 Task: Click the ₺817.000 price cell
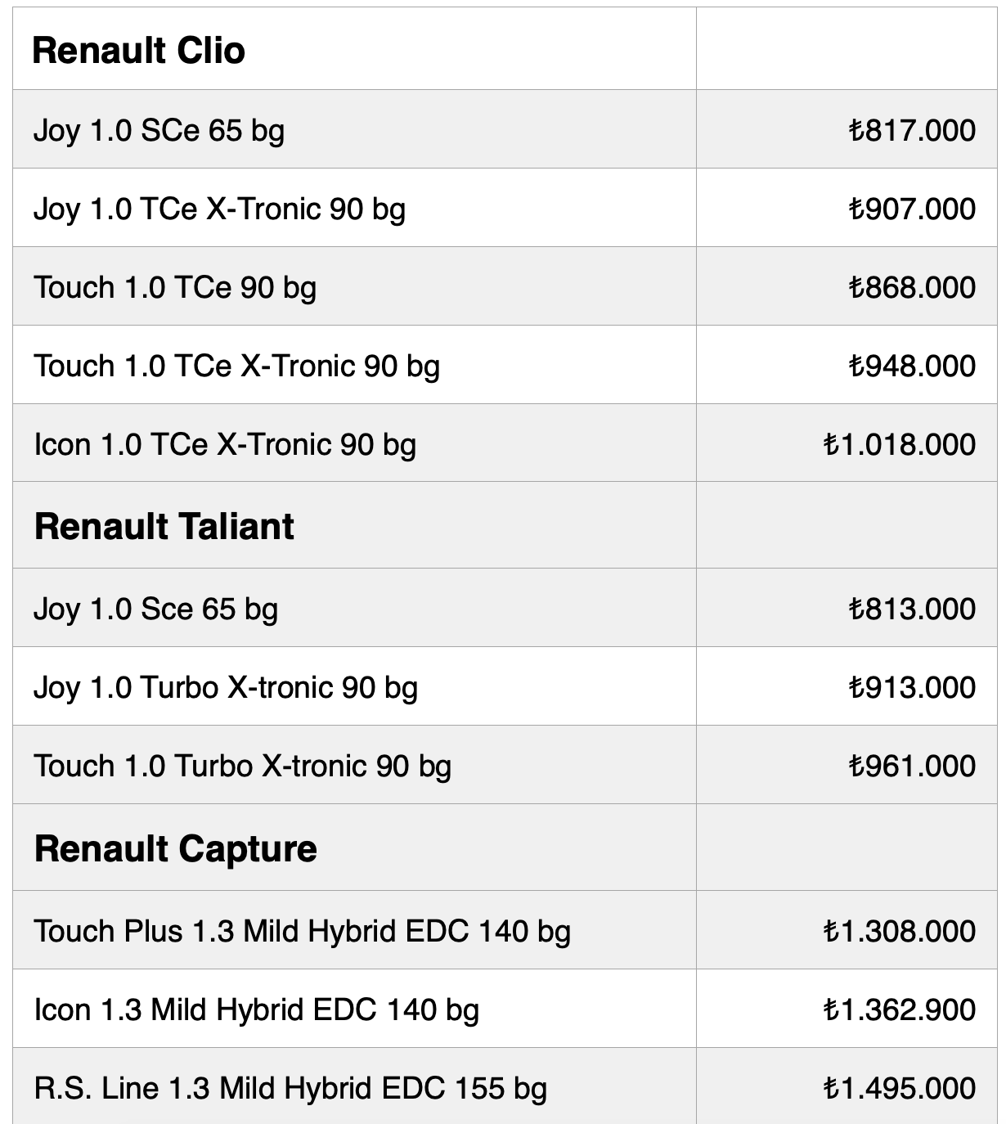pyautogui.click(x=911, y=130)
